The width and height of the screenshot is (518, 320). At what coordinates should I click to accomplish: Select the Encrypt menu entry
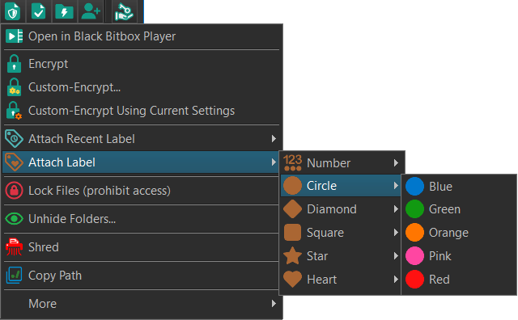(x=142, y=64)
